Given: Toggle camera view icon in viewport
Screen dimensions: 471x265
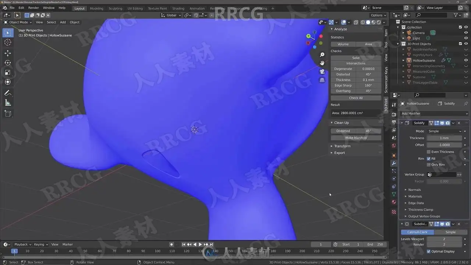Looking at the screenshot, I should pos(322,72).
